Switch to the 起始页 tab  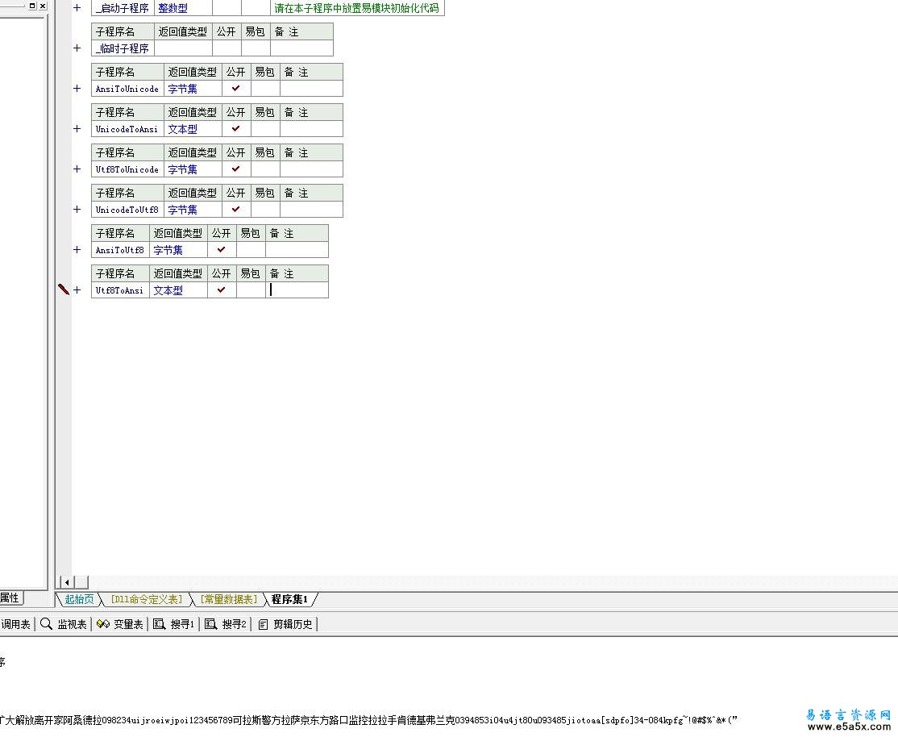(x=79, y=599)
